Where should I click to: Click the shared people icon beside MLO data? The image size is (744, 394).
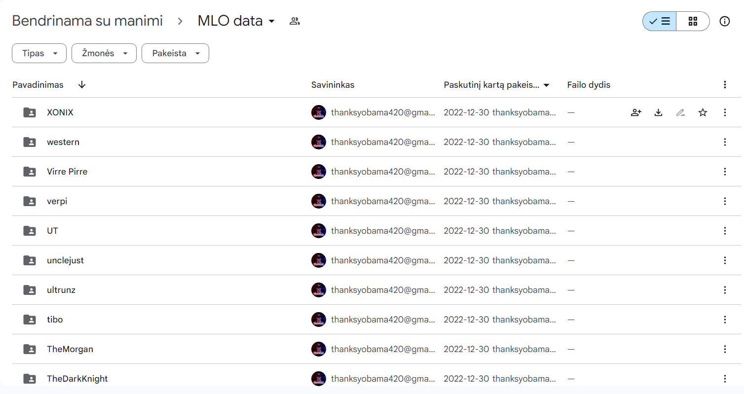(x=295, y=21)
